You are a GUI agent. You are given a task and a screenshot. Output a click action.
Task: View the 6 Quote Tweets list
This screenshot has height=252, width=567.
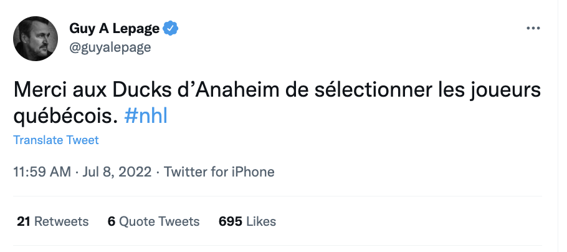tap(154, 221)
